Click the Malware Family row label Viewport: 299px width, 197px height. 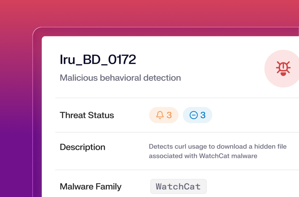(90, 187)
